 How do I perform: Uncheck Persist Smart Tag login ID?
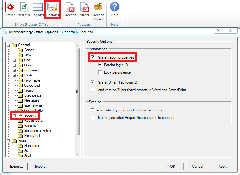point(93,82)
